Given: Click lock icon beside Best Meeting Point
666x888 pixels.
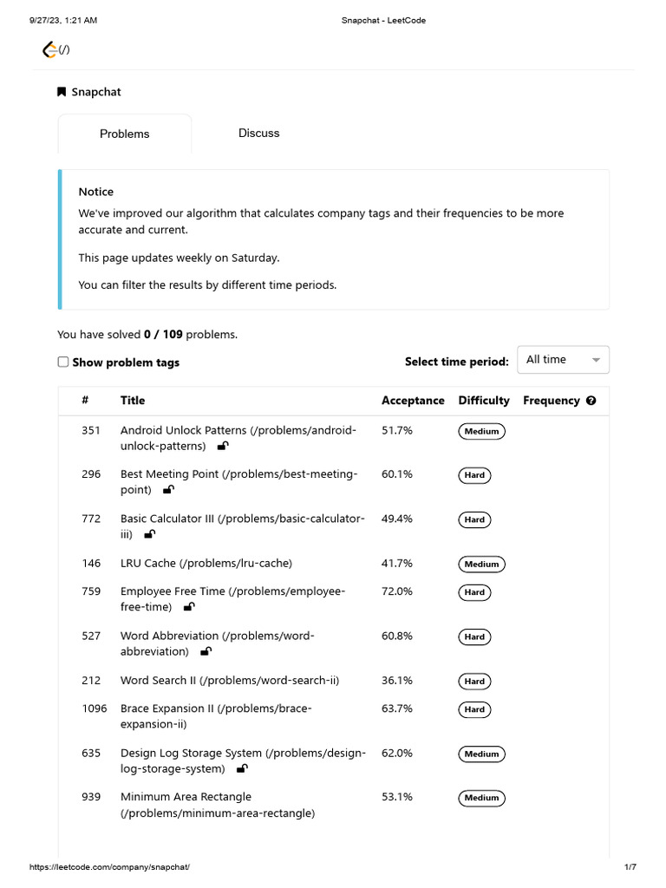Looking at the screenshot, I should pos(168,490).
